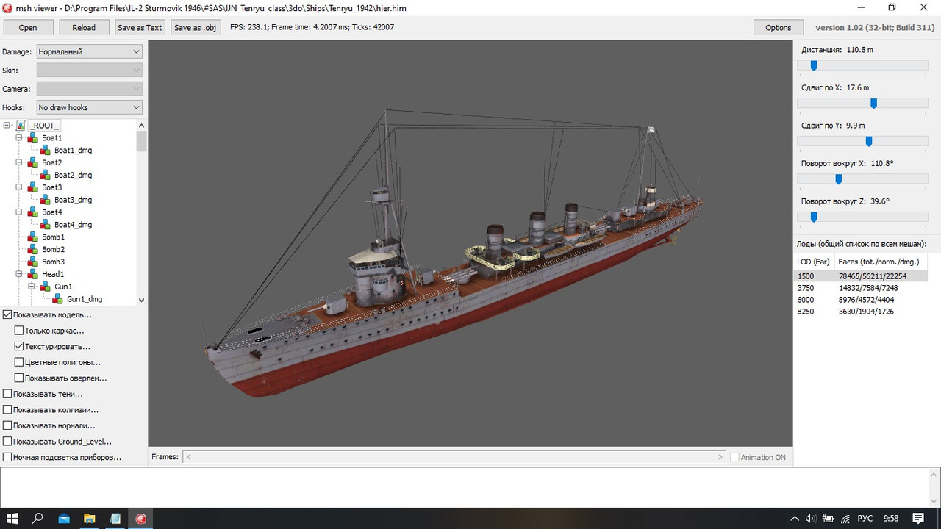Click the Boat3 mesh cube icon

tap(33, 187)
